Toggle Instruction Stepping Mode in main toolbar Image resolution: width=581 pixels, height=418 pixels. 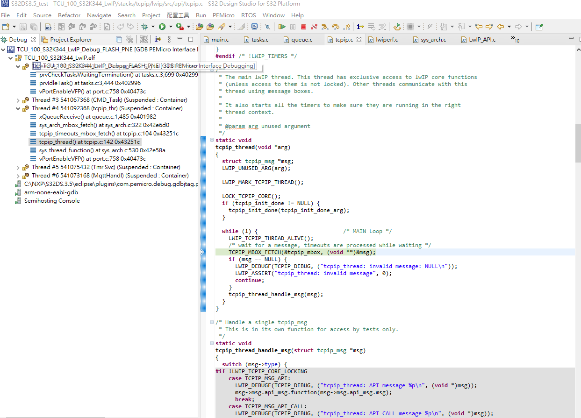tap(360, 27)
